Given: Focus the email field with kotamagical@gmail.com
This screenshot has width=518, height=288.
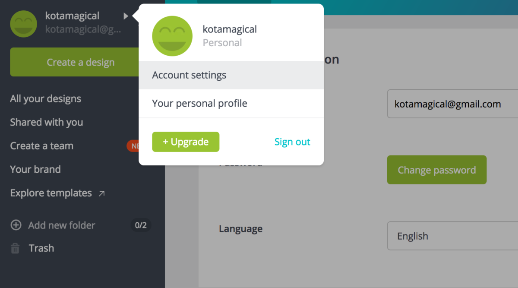Looking at the screenshot, I should coord(452,104).
